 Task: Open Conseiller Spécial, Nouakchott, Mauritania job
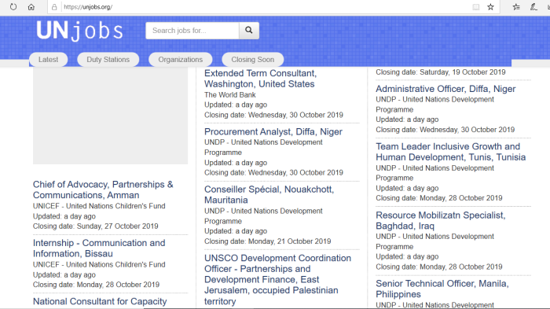tap(269, 194)
